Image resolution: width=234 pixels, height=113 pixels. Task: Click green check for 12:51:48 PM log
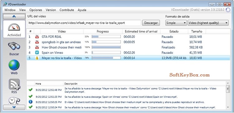pyautogui.click(x=31, y=90)
